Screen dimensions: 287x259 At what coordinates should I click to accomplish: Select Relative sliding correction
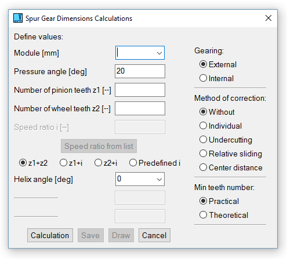click(x=231, y=154)
